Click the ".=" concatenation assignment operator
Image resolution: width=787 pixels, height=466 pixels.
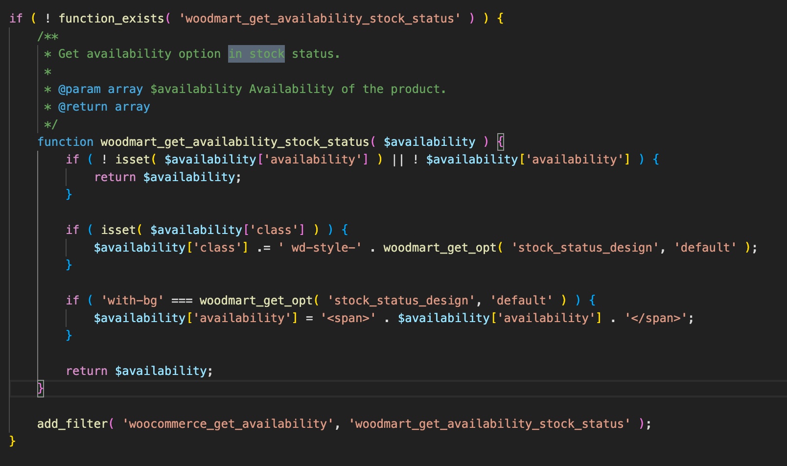(x=263, y=248)
